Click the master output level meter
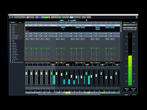The image size is (147, 110). tap(130, 59)
